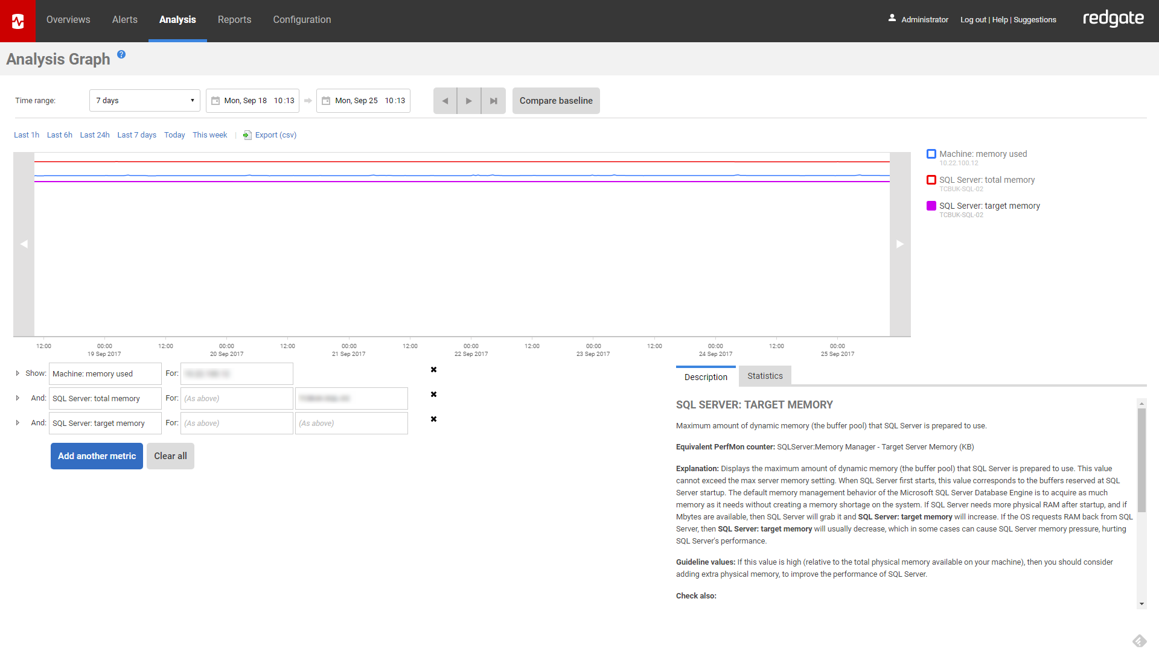Expand the Machine: memory used row
This screenshot has height=660, width=1159.
tap(18, 373)
